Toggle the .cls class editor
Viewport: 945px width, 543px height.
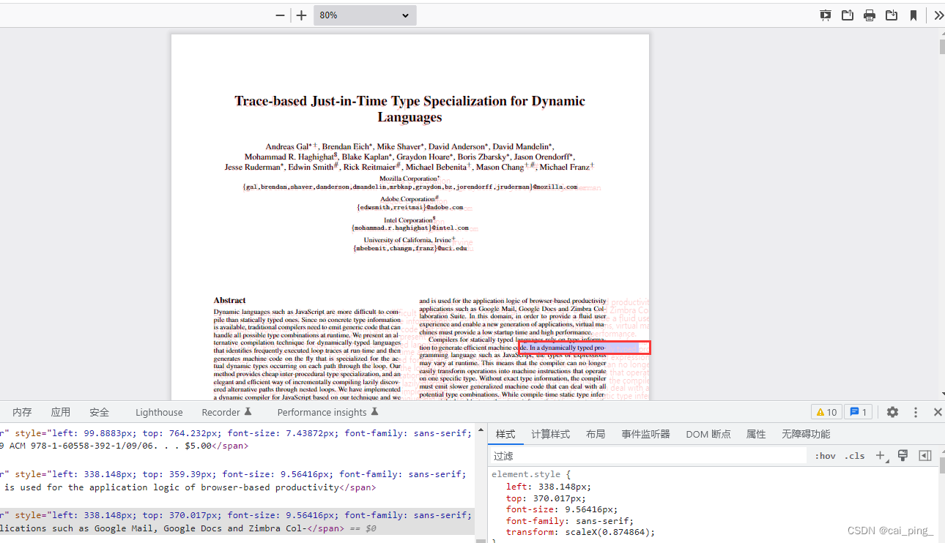point(854,455)
